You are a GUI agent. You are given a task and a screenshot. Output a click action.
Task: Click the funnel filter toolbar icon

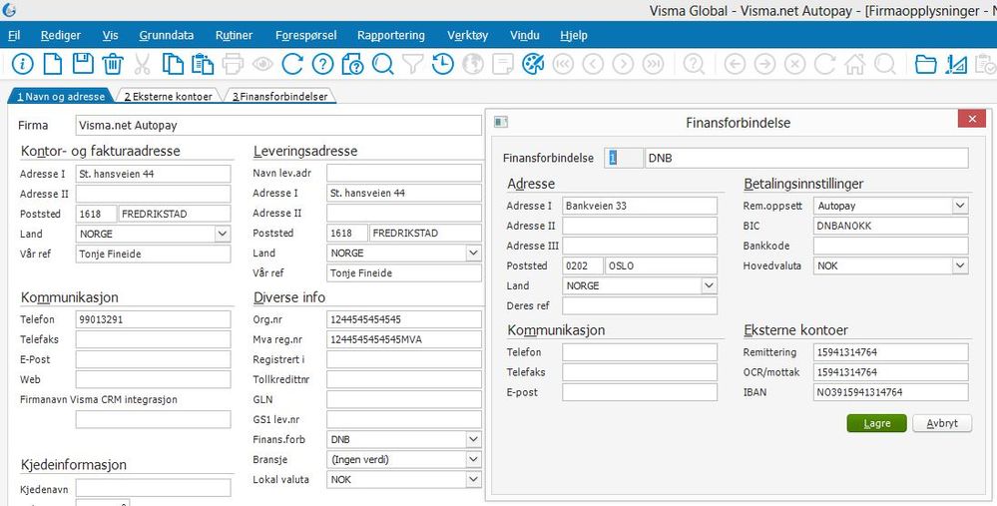(x=412, y=64)
